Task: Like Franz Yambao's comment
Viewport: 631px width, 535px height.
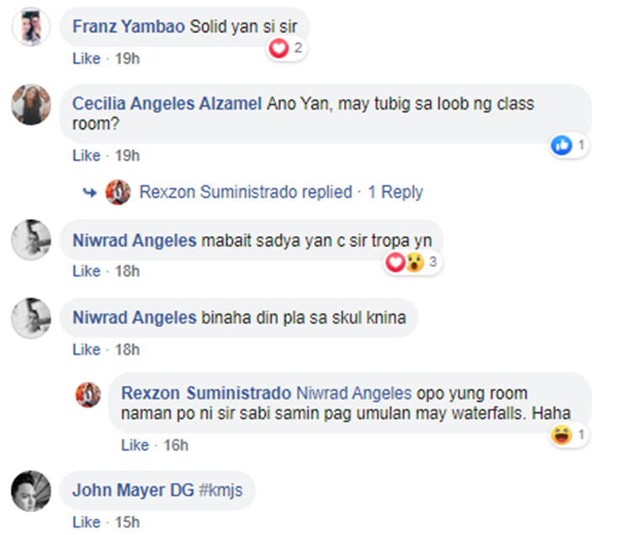Action: pos(86,58)
